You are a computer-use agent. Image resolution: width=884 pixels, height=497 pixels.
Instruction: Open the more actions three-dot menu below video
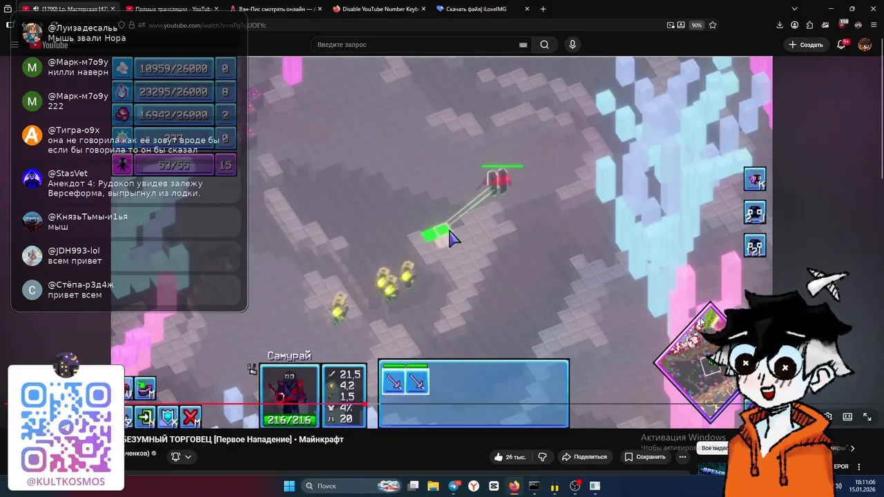click(682, 457)
